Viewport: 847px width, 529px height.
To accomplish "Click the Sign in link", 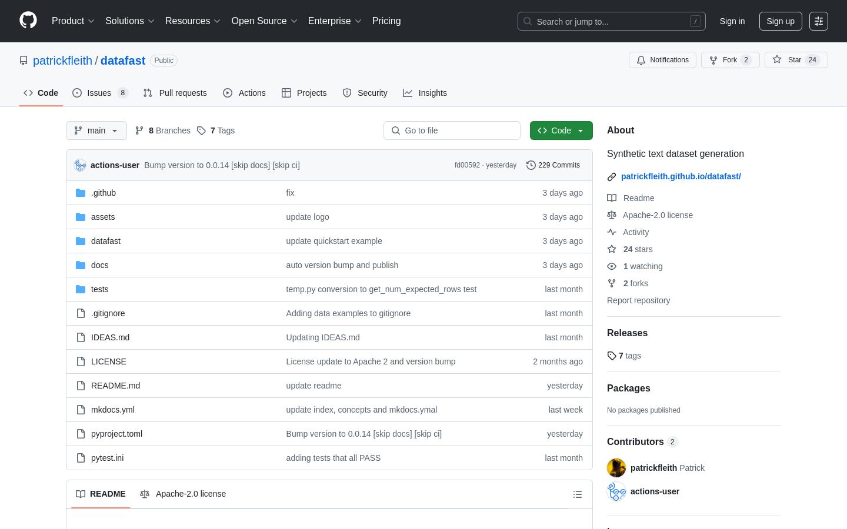I will 732,21.
